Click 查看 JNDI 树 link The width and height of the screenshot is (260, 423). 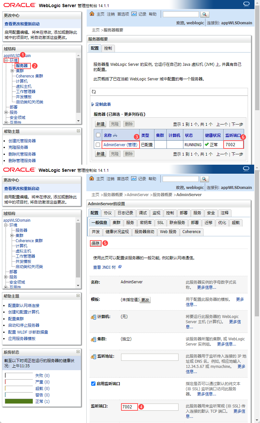[105, 267]
